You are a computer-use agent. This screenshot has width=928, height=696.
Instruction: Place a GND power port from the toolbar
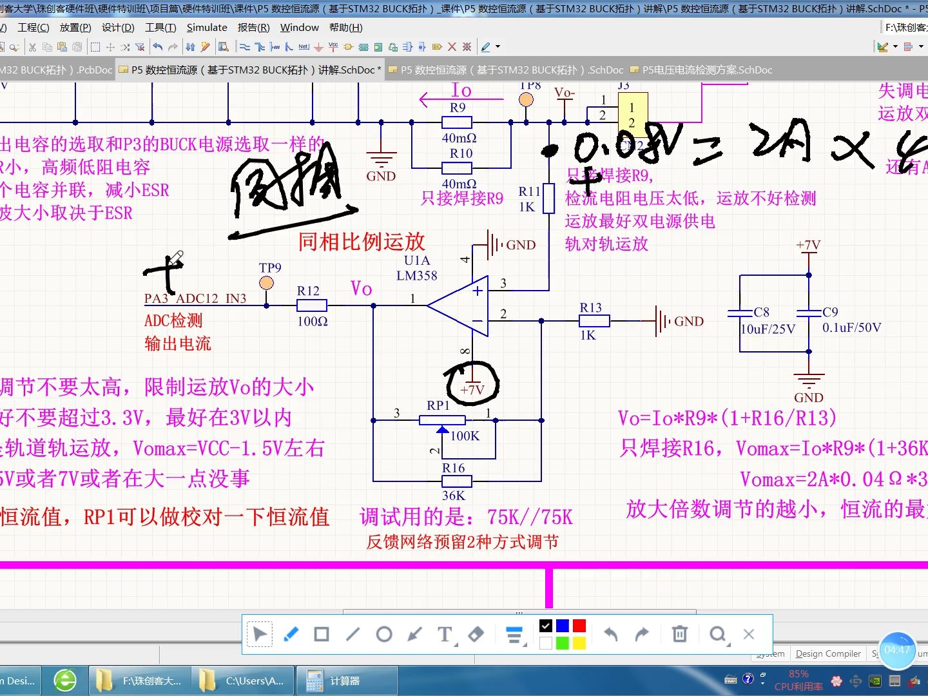coord(318,46)
